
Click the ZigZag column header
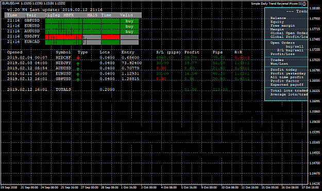click(53, 15)
